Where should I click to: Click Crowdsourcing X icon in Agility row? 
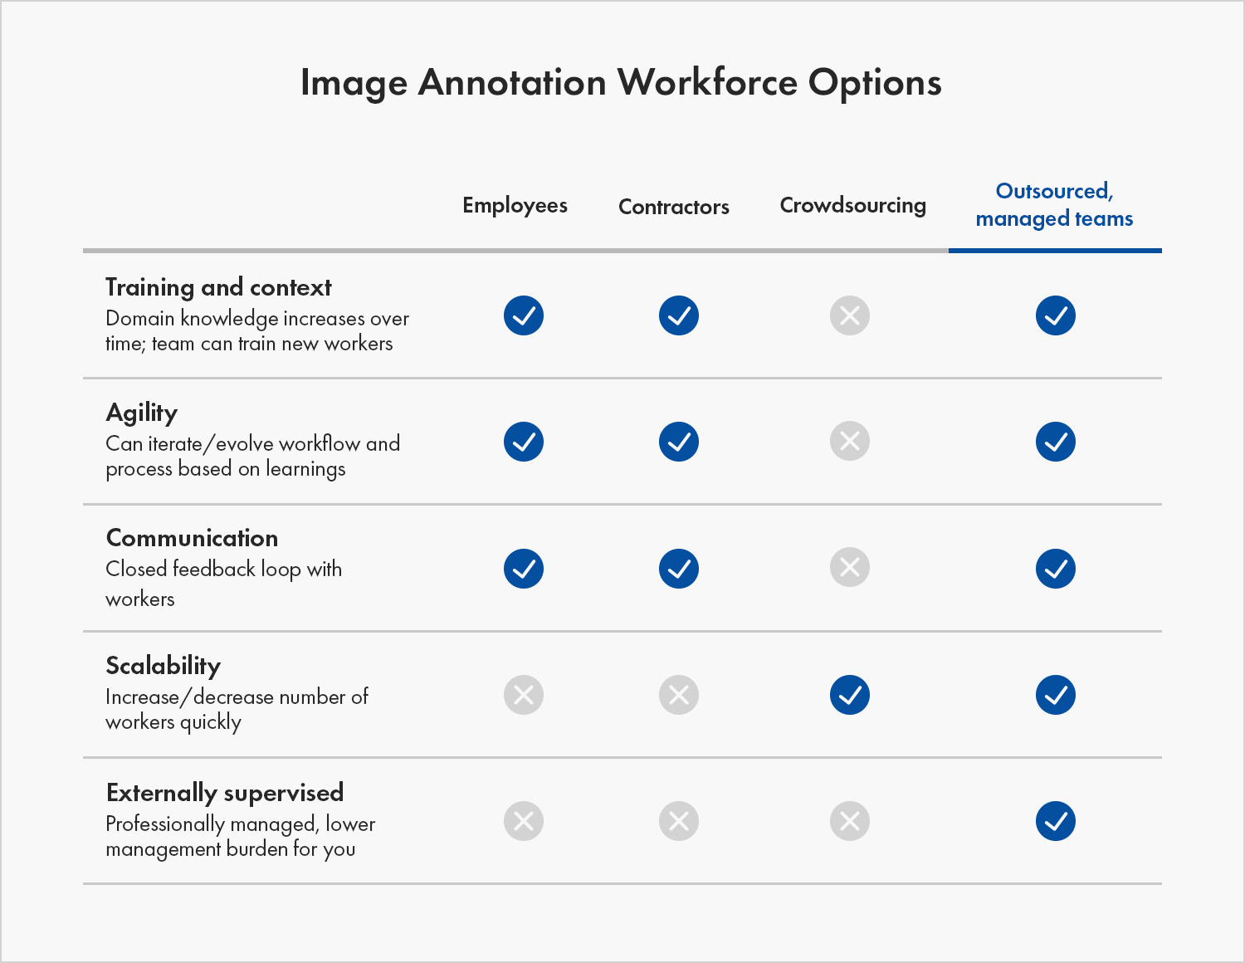coord(850,441)
